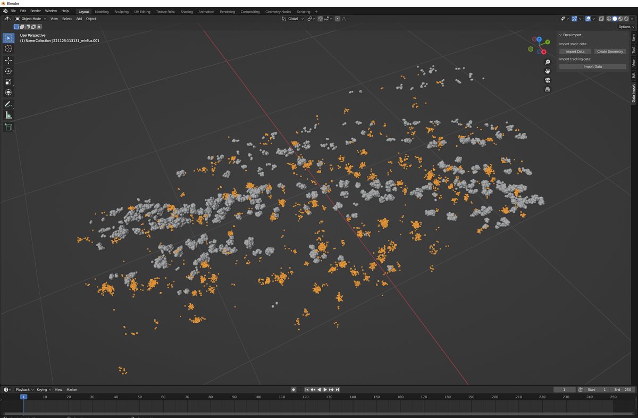638x418 pixels.
Task: Toggle proportional editing
Action: 337,19
